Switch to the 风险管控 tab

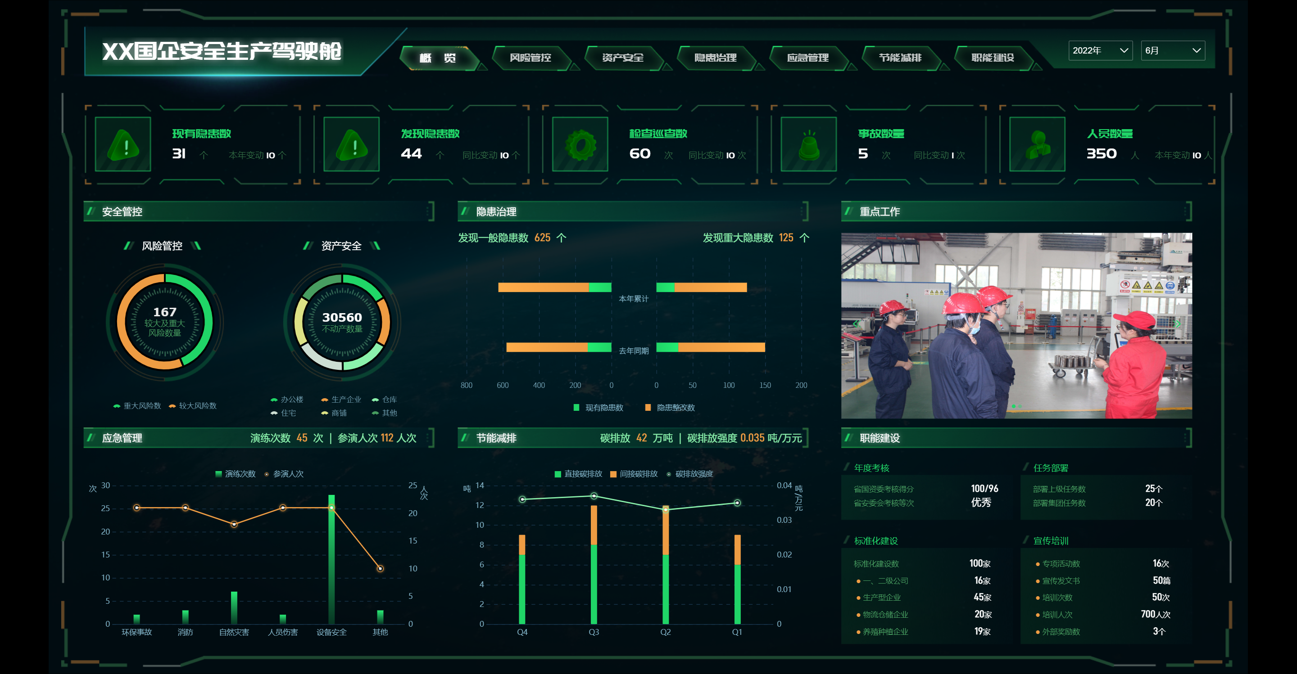tap(530, 58)
